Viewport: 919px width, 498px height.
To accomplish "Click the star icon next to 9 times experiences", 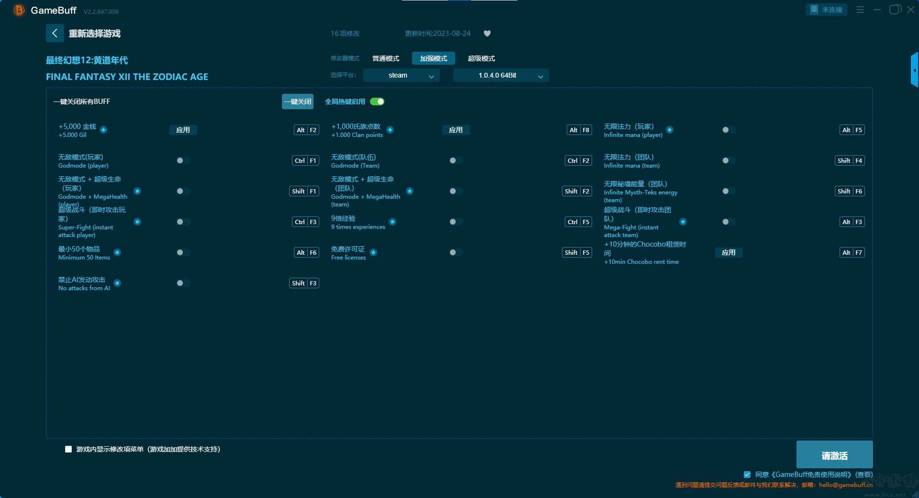I will pyautogui.click(x=392, y=222).
